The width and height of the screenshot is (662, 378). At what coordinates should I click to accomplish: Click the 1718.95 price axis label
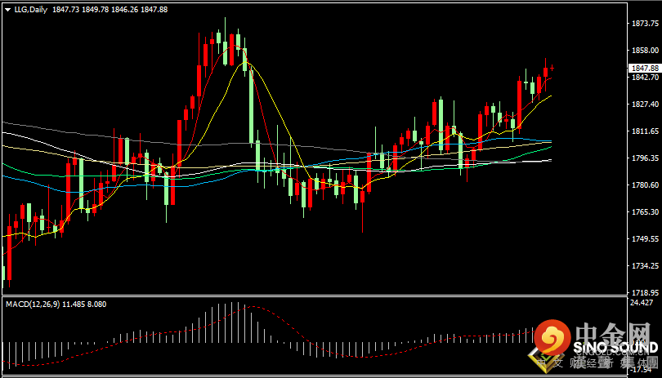(x=646, y=292)
